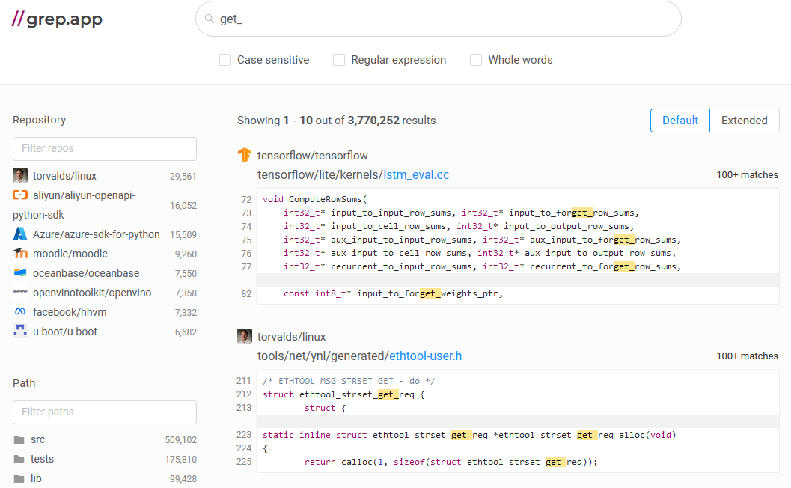The height and width of the screenshot is (488, 791).
Task: Open the ethtool-user.h file link
Action: coord(425,356)
